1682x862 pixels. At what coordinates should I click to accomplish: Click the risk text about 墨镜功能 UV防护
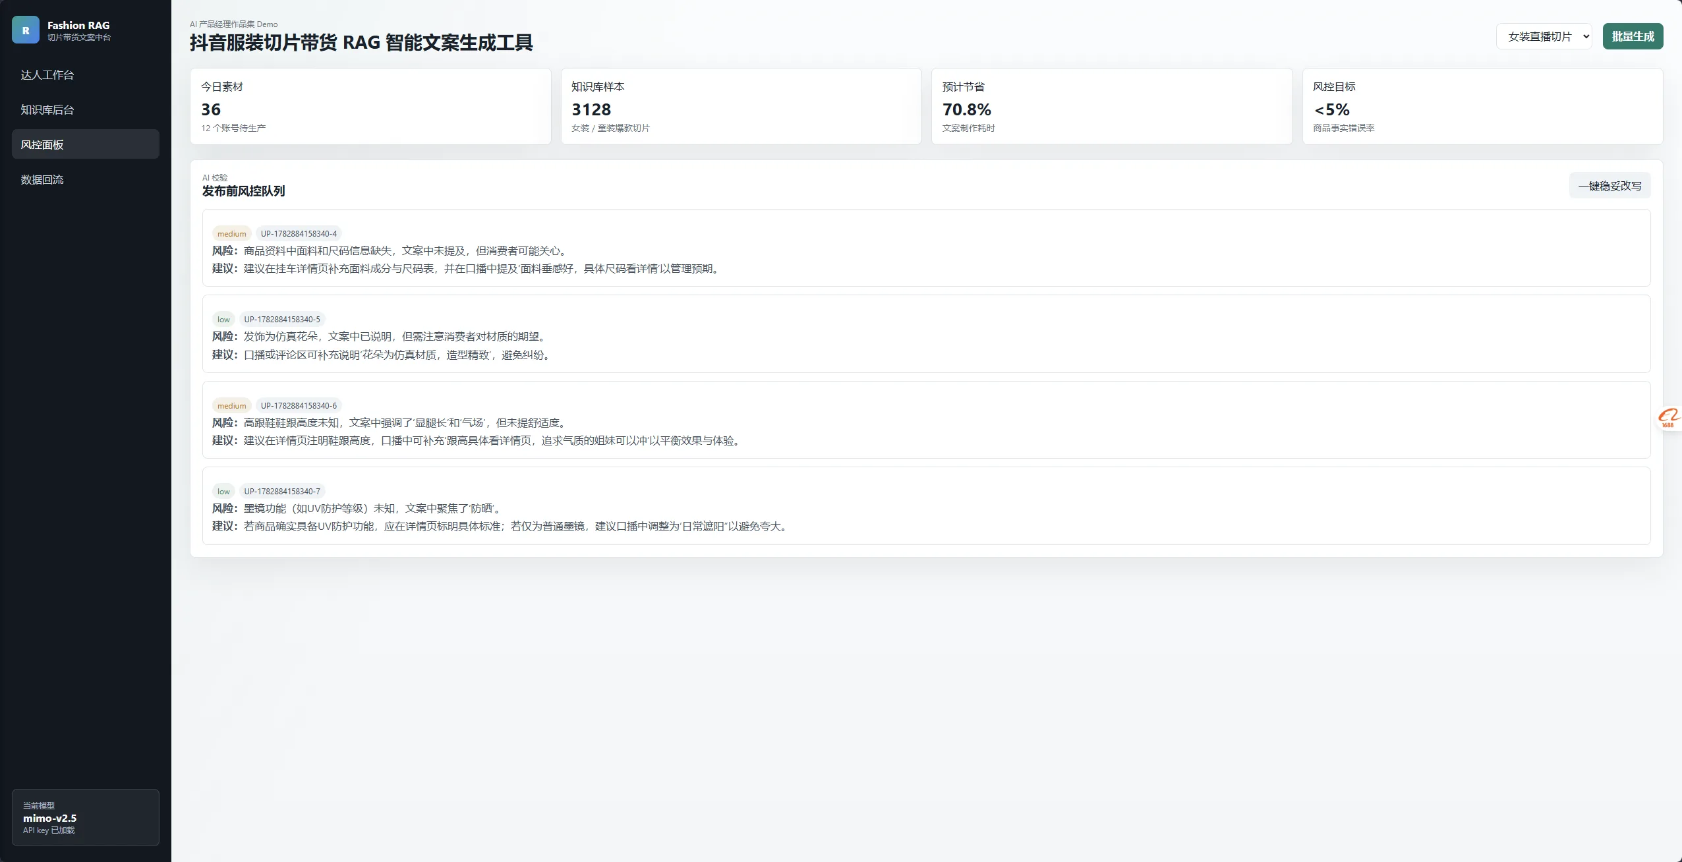[359, 509]
